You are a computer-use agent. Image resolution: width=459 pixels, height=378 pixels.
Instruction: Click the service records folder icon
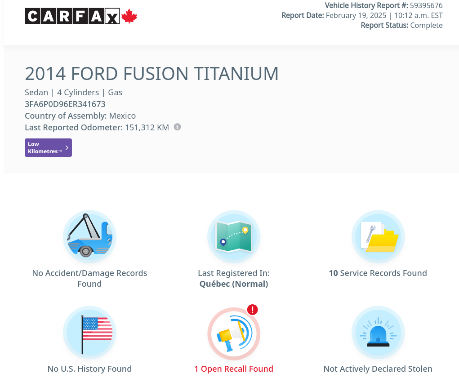[x=378, y=237]
